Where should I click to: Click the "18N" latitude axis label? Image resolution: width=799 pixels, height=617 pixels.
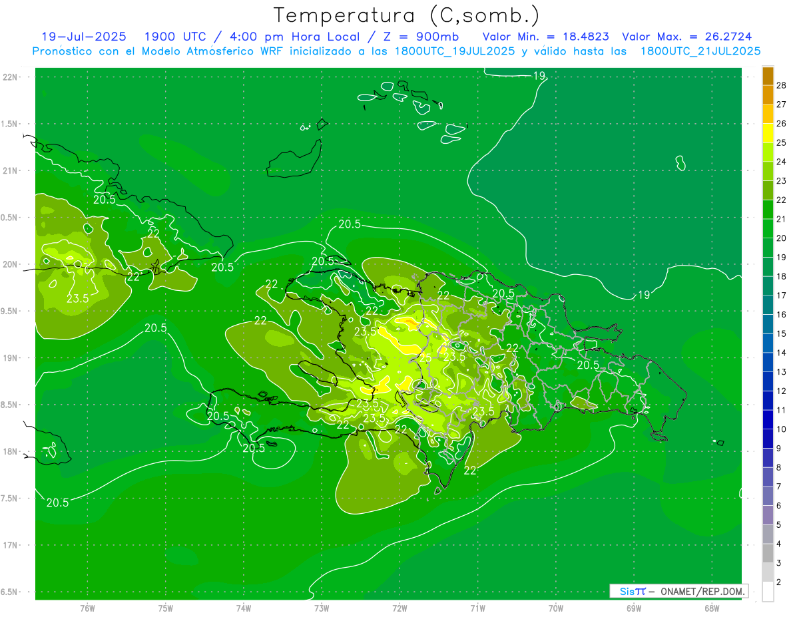tap(11, 452)
